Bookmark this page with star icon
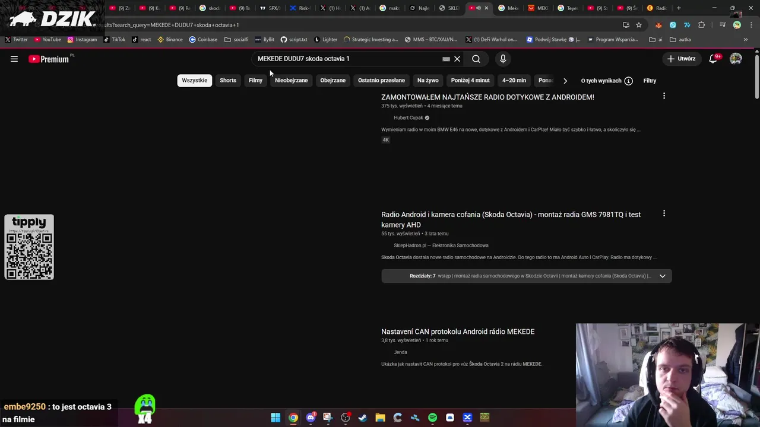Image resolution: width=760 pixels, height=427 pixels. [639, 25]
